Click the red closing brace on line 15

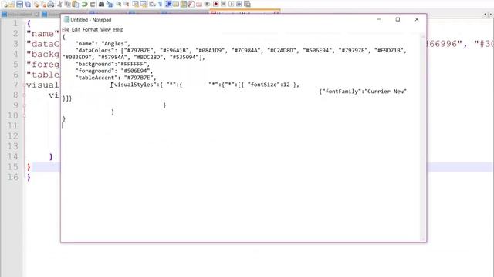click(x=29, y=167)
